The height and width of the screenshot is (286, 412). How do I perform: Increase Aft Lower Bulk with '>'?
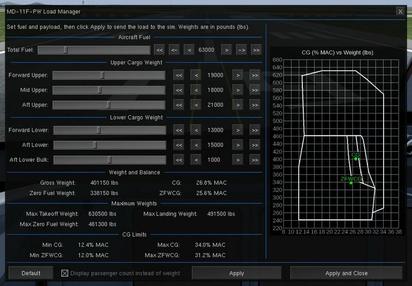pos(238,160)
